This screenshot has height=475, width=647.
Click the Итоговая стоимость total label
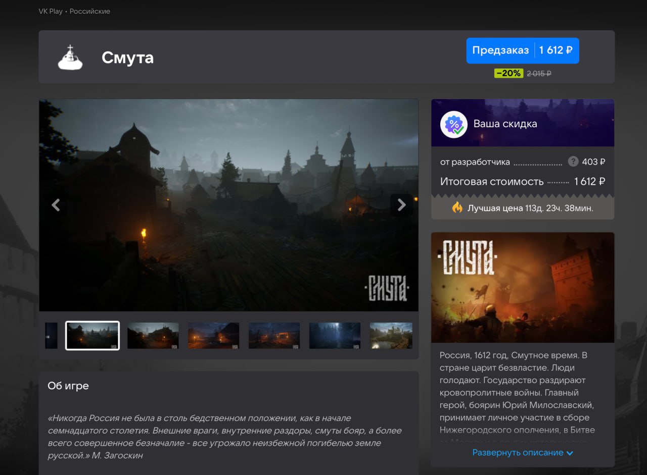tap(492, 182)
